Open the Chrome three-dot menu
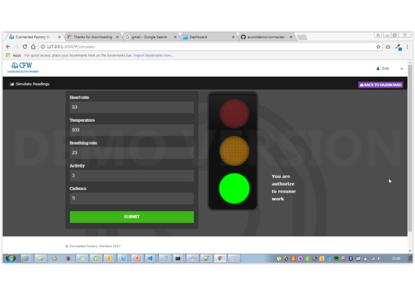This screenshot has height=295, width=415. click(x=407, y=47)
